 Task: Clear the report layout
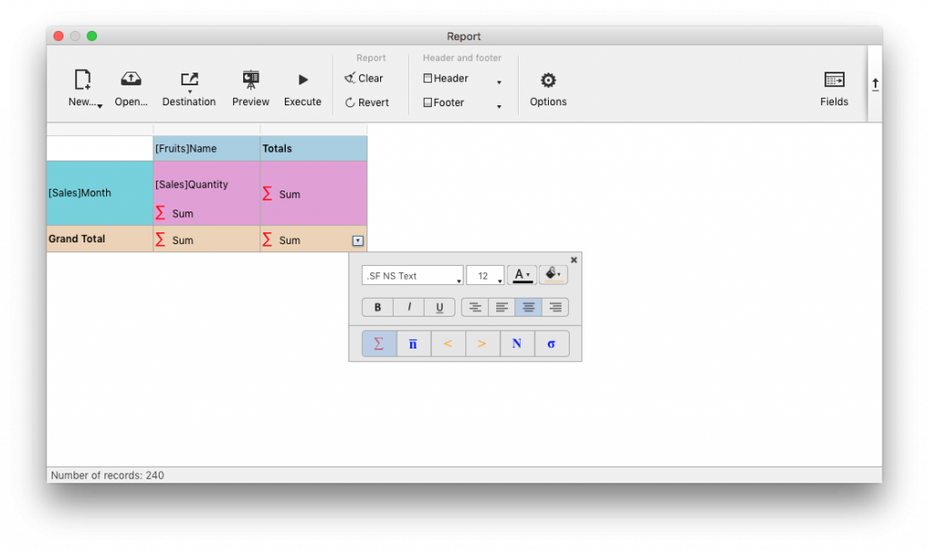pos(367,78)
